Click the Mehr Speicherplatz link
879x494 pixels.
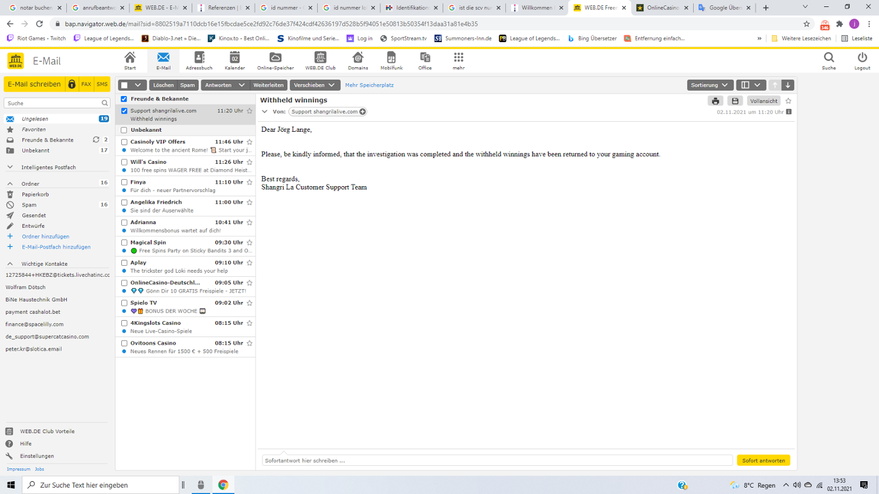click(x=369, y=85)
